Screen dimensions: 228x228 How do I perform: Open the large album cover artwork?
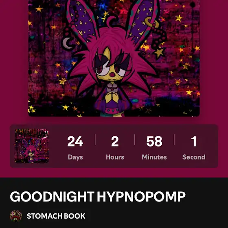[114, 58]
